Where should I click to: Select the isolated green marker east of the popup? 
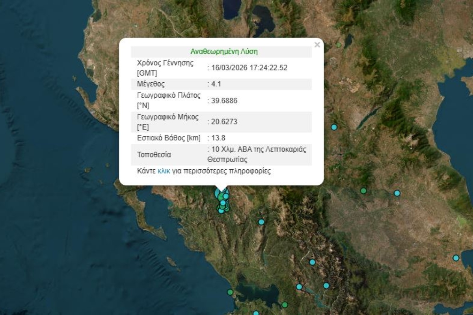tap(363, 191)
